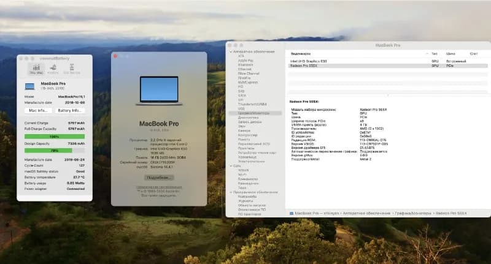The width and height of the screenshot is (491, 264).
Task: Select Radeon Pro 555X table row
Action: pos(388,66)
